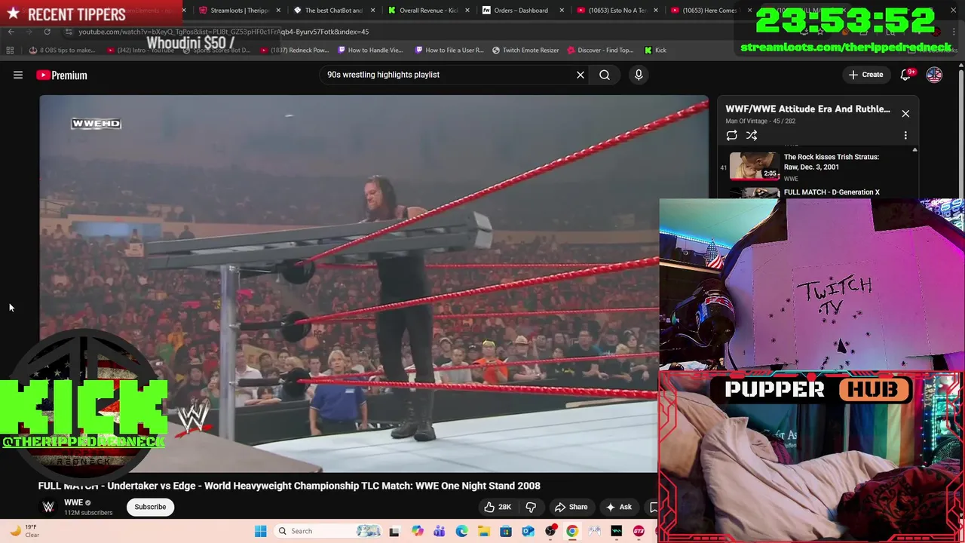Open Microsoft Store on the taskbar

tap(506, 531)
